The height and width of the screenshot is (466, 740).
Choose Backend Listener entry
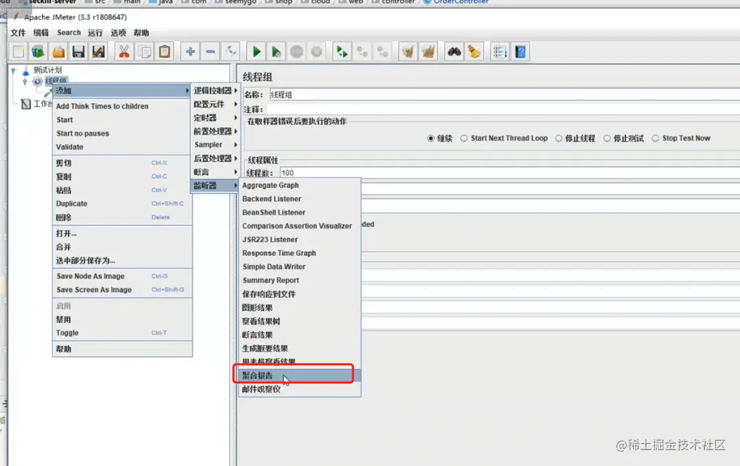tap(300, 199)
